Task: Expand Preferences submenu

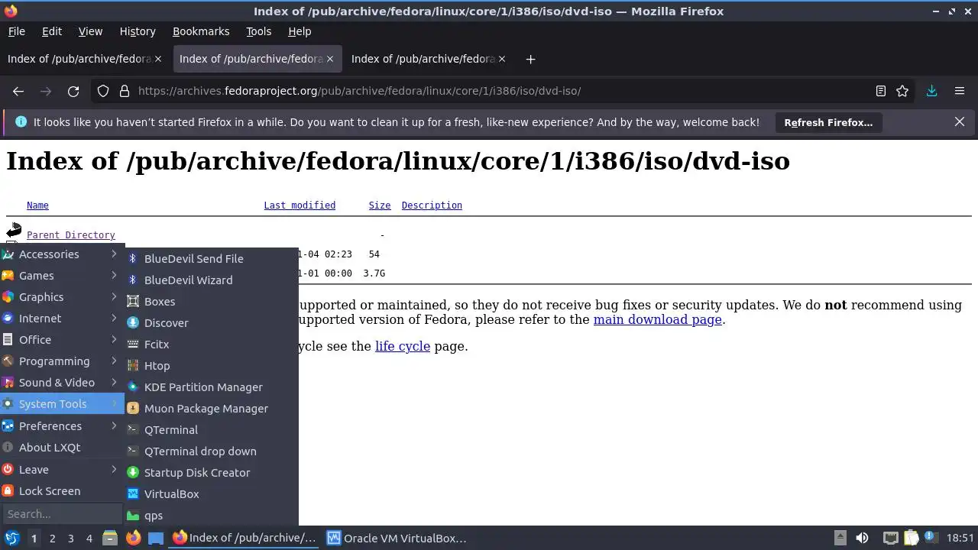Action: 62,426
